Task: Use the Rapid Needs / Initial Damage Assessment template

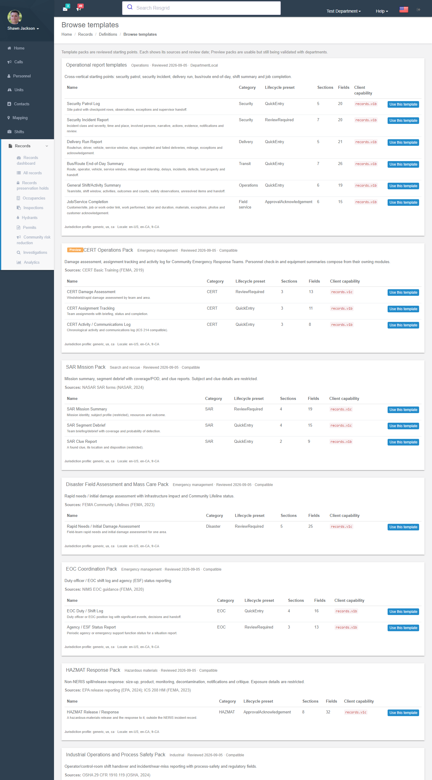Action: tap(403, 527)
